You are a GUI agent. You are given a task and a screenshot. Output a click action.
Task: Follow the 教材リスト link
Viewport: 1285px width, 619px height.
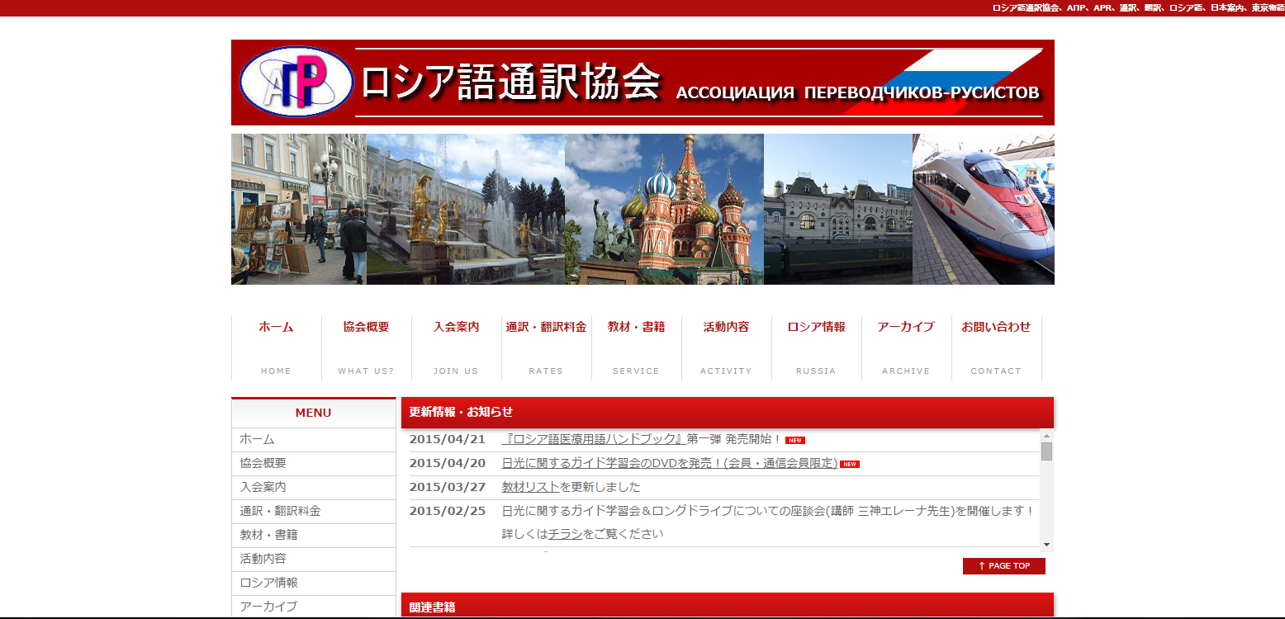coord(531,487)
